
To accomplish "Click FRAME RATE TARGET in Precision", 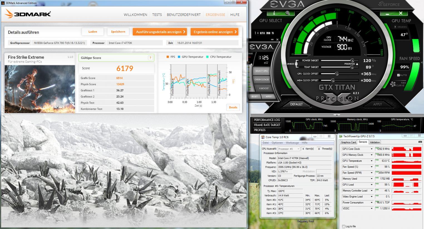I will pos(267,125).
